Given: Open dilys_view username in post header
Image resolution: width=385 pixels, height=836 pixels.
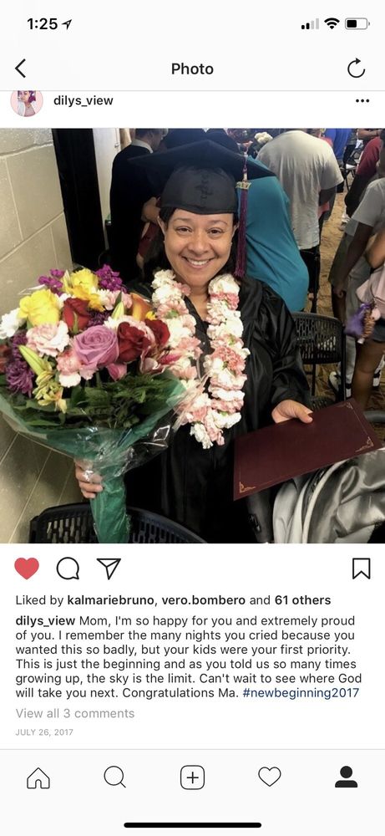Looking at the screenshot, I should coord(83,100).
